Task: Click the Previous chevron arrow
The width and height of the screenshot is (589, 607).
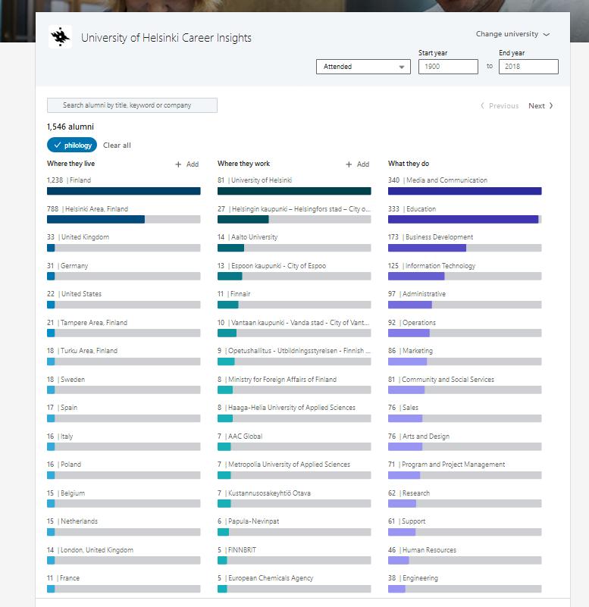Action: [x=482, y=105]
